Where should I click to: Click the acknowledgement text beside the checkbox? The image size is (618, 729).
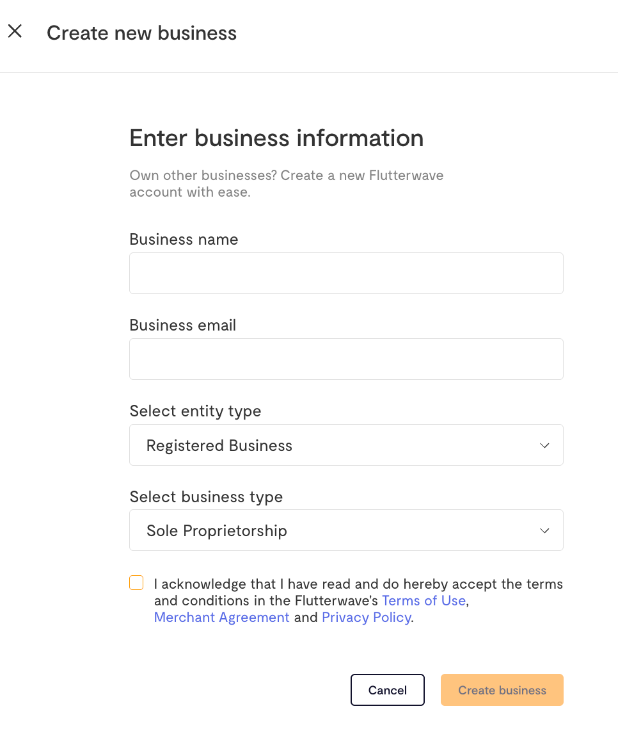358,601
